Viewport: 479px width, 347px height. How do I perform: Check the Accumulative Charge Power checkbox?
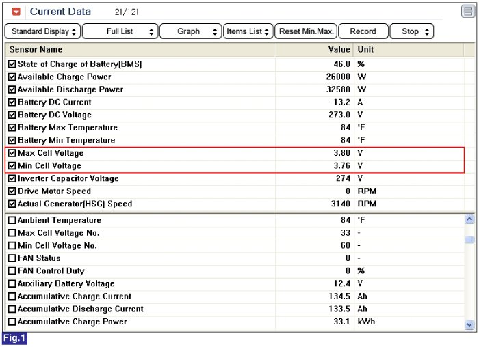coord(12,322)
